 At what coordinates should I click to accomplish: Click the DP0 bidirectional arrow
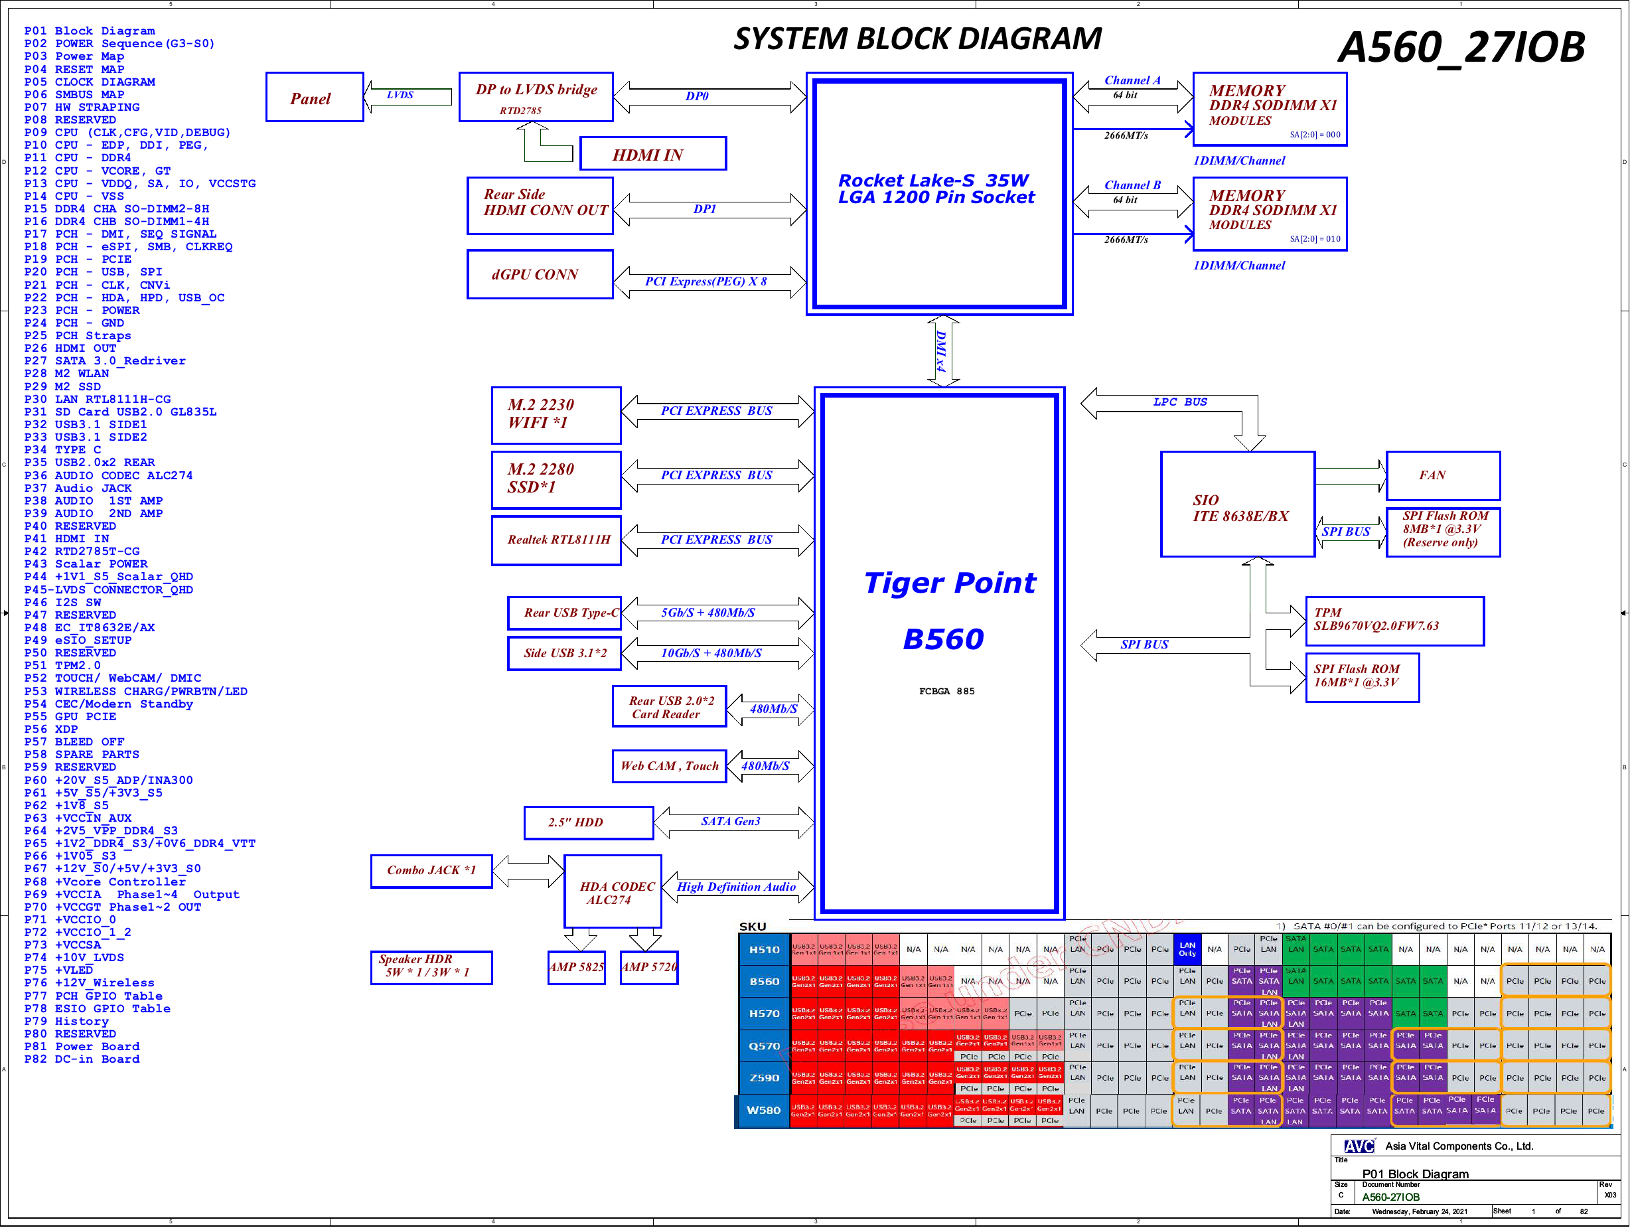[x=709, y=96]
